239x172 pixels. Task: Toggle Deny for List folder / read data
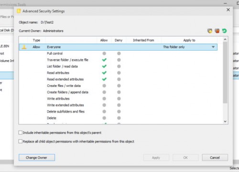119,66
